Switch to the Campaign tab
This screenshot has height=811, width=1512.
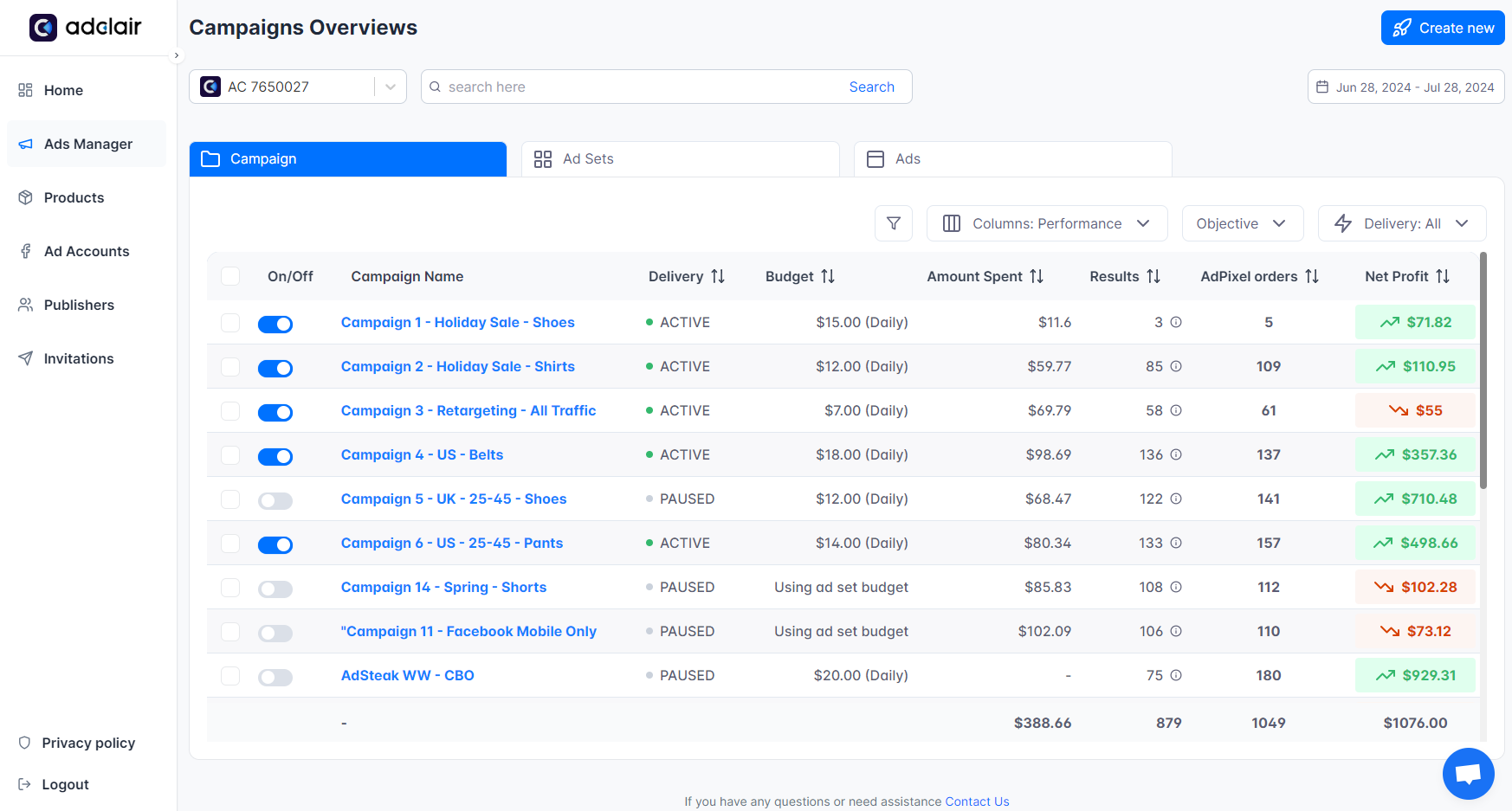348,159
